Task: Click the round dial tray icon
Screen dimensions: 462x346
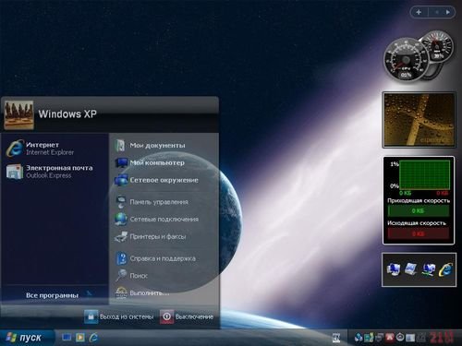Action: [400, 338]
